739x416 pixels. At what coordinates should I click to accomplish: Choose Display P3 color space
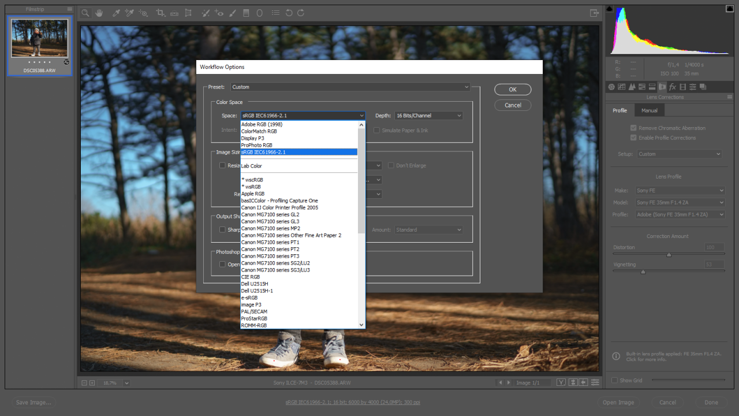click(x=299, y=138)
